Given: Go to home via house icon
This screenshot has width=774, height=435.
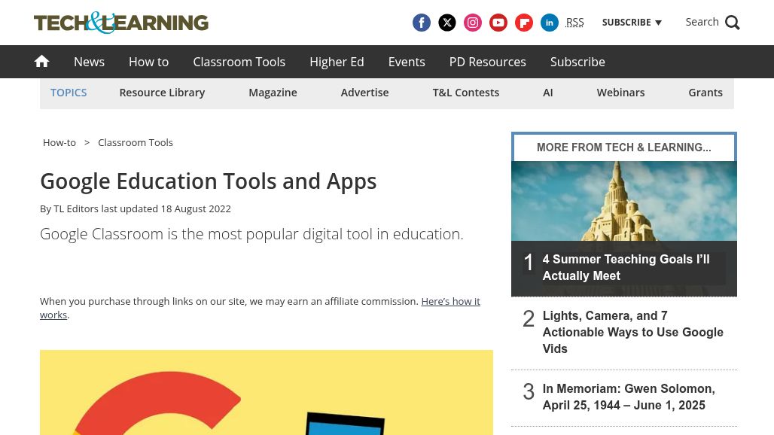Looking at the screenshot, I should (x=41, y=61).
